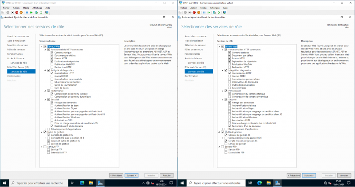This screenshot has width=355, height=187.
Task: Pause the VPN1 virtual machine with the blue pause icon
Action: pos(204,12)
